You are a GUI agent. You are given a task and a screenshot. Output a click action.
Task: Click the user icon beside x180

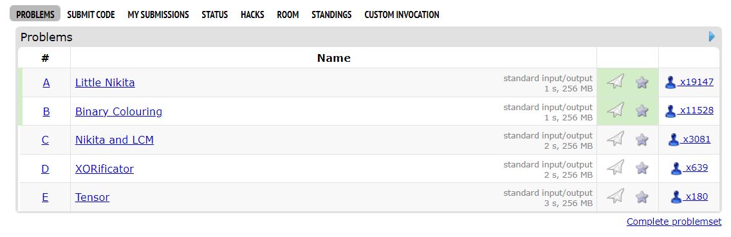point(676,197)
